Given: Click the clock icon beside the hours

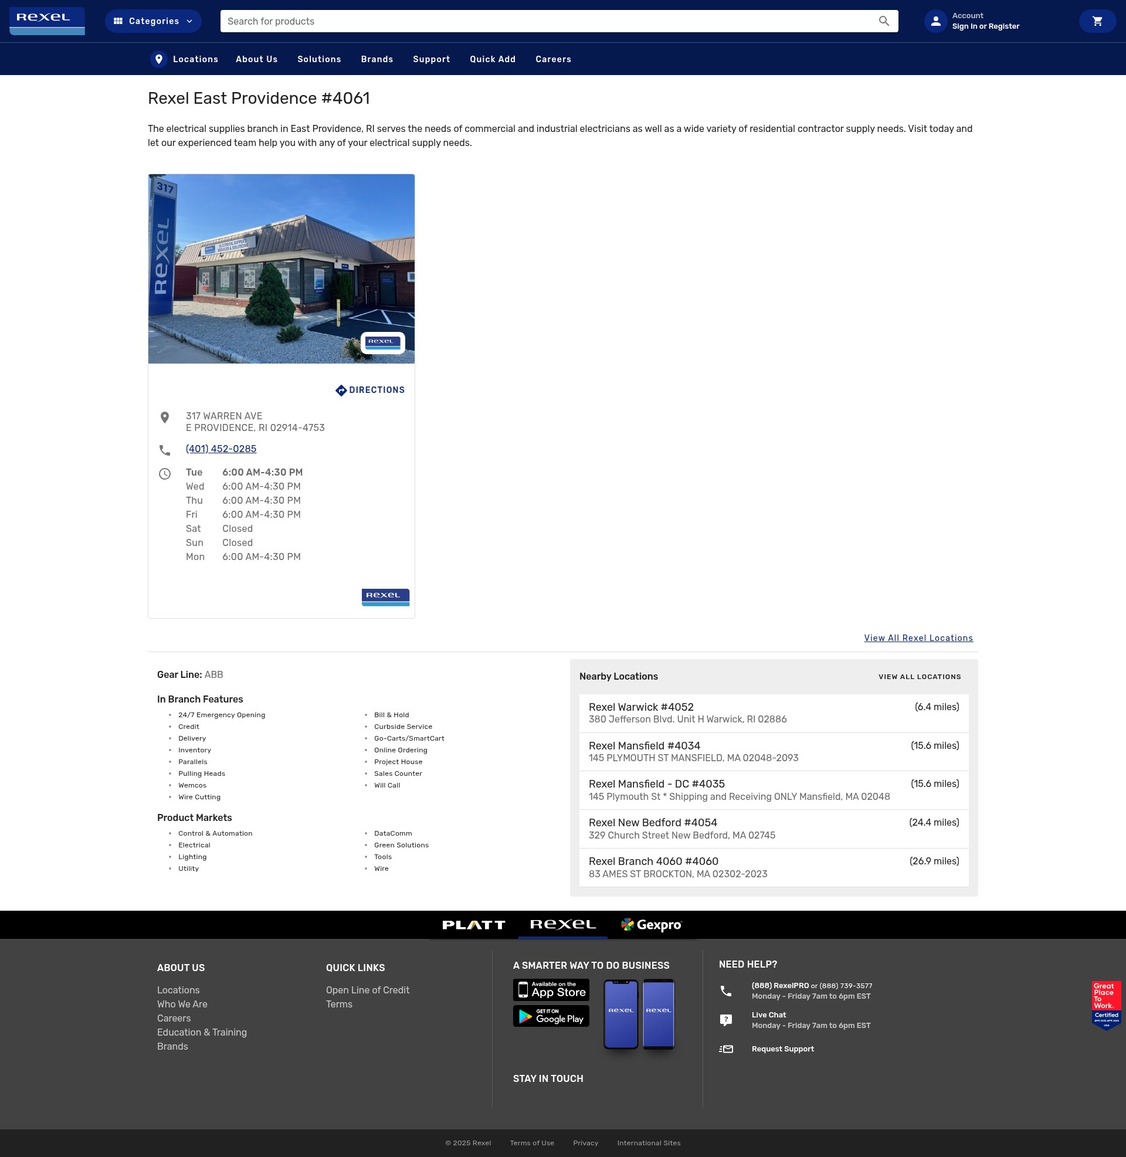Looking at the screenshot, I should pyautogui.click(x=165, y=474).
